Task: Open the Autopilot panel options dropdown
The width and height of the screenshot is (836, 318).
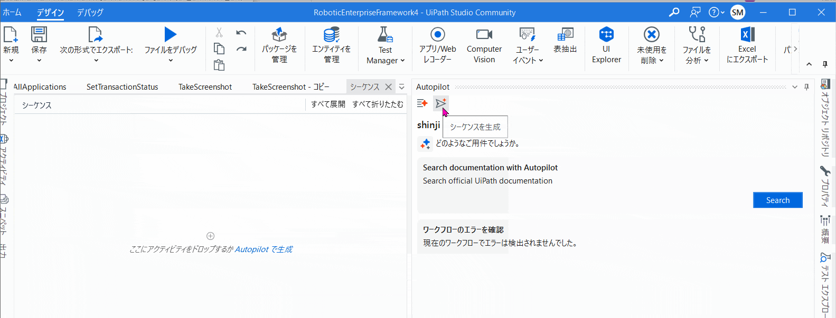Action: coord(795,87)
